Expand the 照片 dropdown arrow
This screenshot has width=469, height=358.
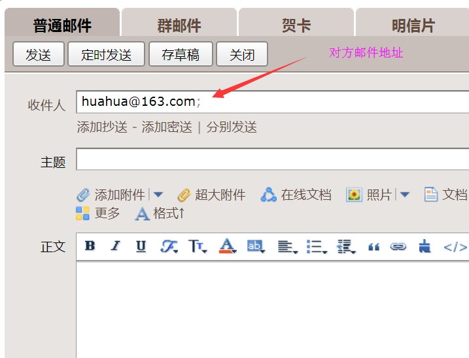[405, 195]
